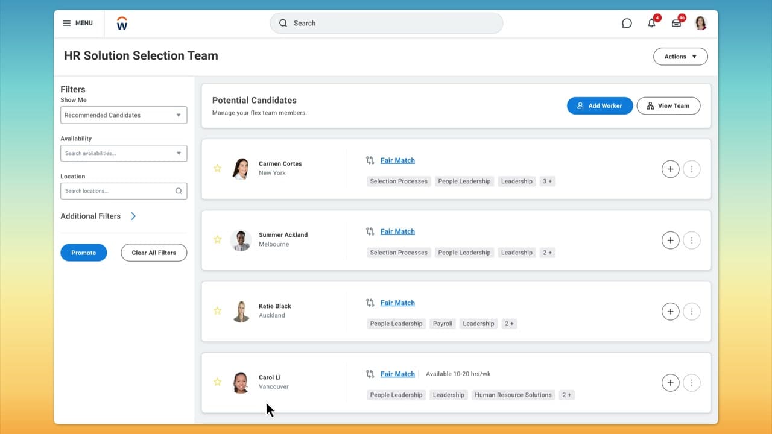Viewport: 772px width, 434px height.
Task: Click the Location search field
Action: pos(124,190)
